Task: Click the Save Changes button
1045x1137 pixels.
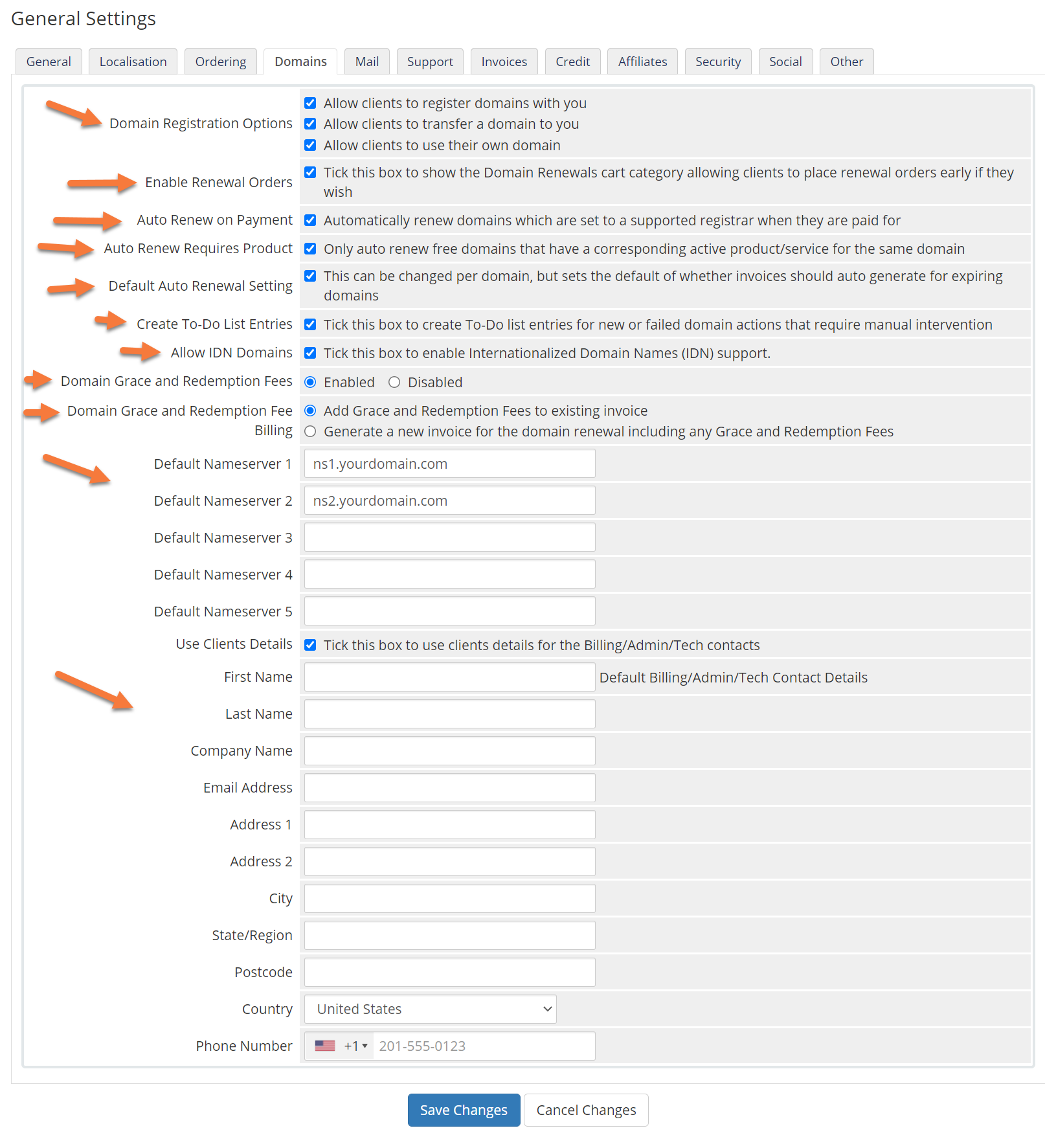Action: tap(464, 1110)
